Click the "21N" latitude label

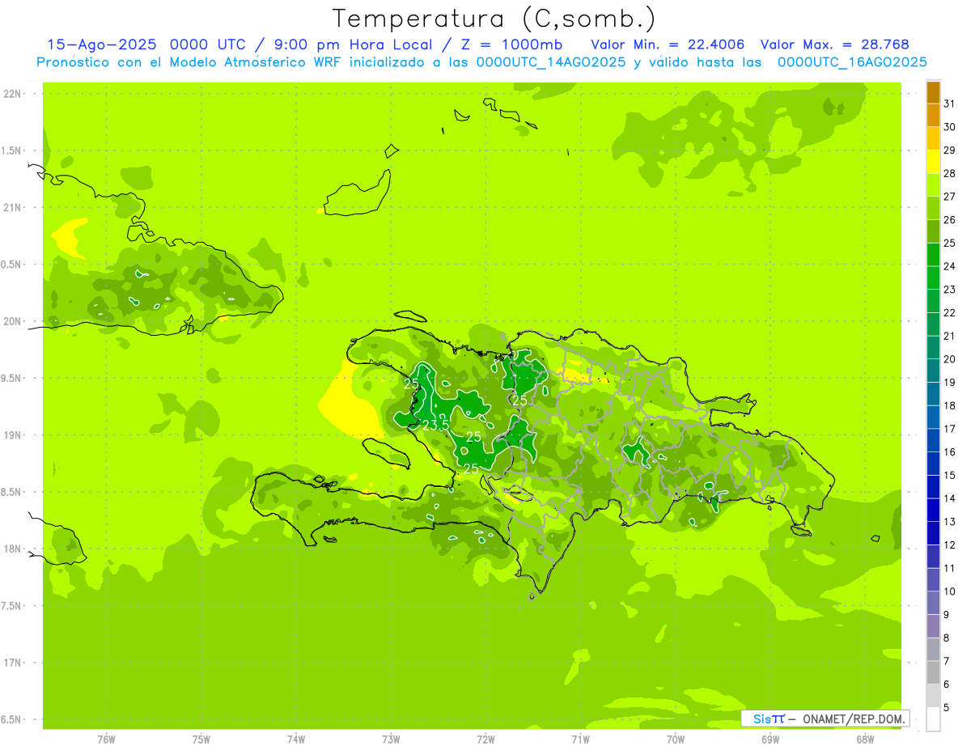click(x=13, y=207)
